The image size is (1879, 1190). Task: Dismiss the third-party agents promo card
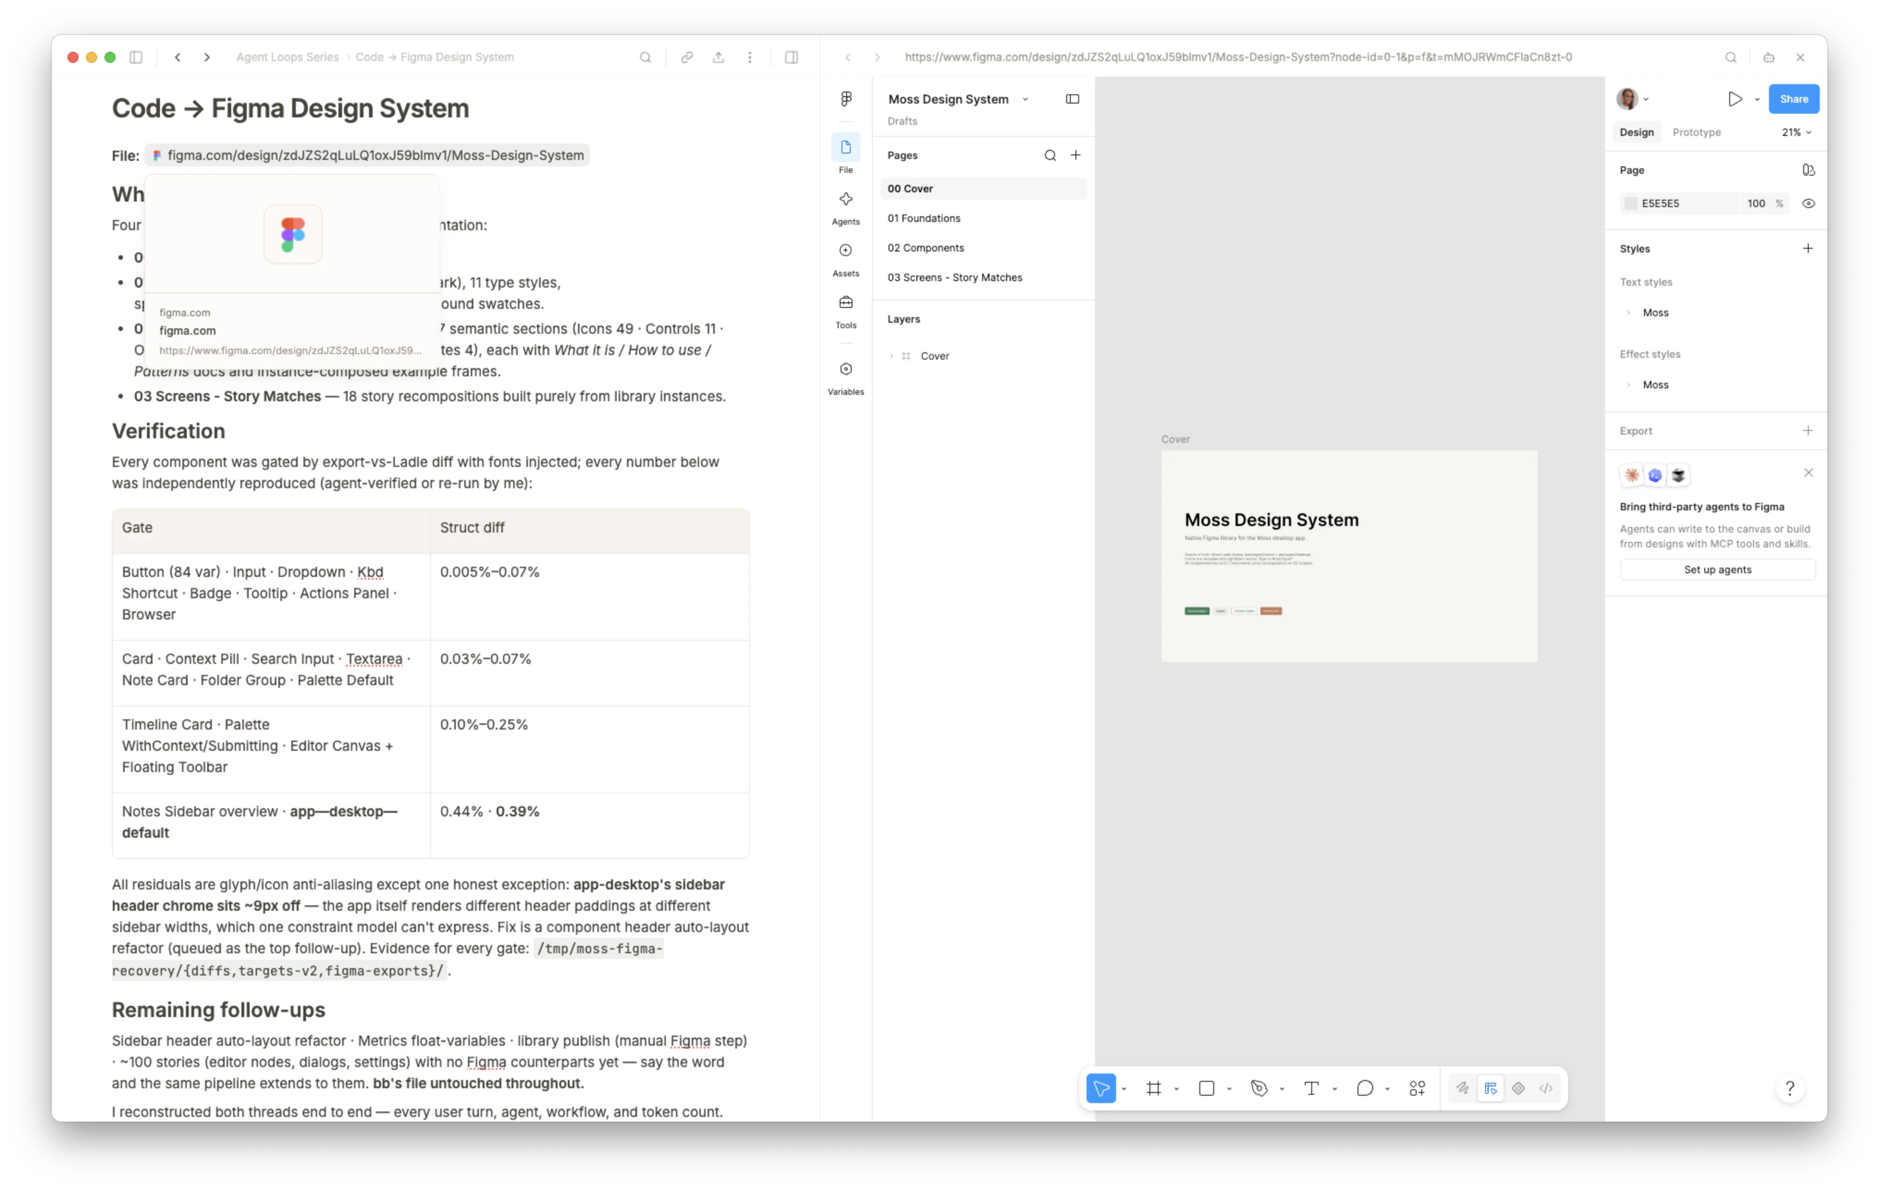pyautogui.click(x=1808, y=473)
